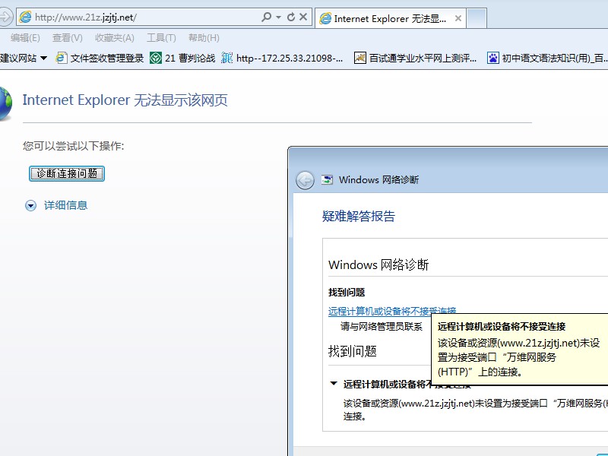Open the 查看(V) menu
The image size is (608, 456).
pos(68,38)
